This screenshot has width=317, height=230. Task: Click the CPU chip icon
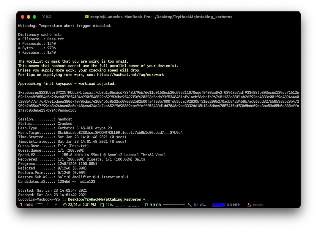(x=102, y=205)
